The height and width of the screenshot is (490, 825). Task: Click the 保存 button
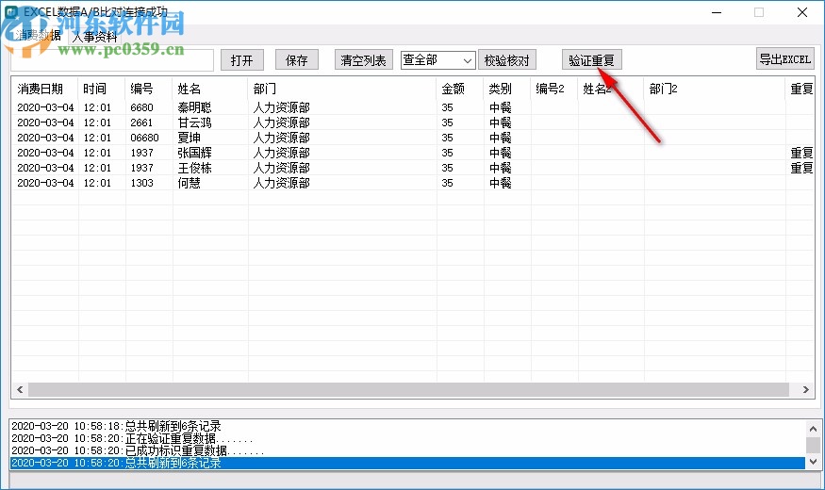click(x=297, y=60)
